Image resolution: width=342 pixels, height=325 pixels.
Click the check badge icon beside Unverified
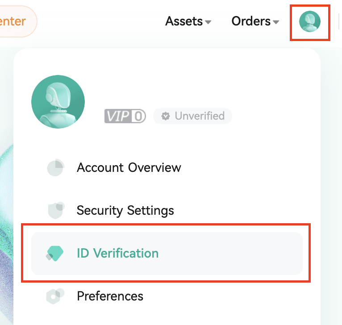coord(166,116)
